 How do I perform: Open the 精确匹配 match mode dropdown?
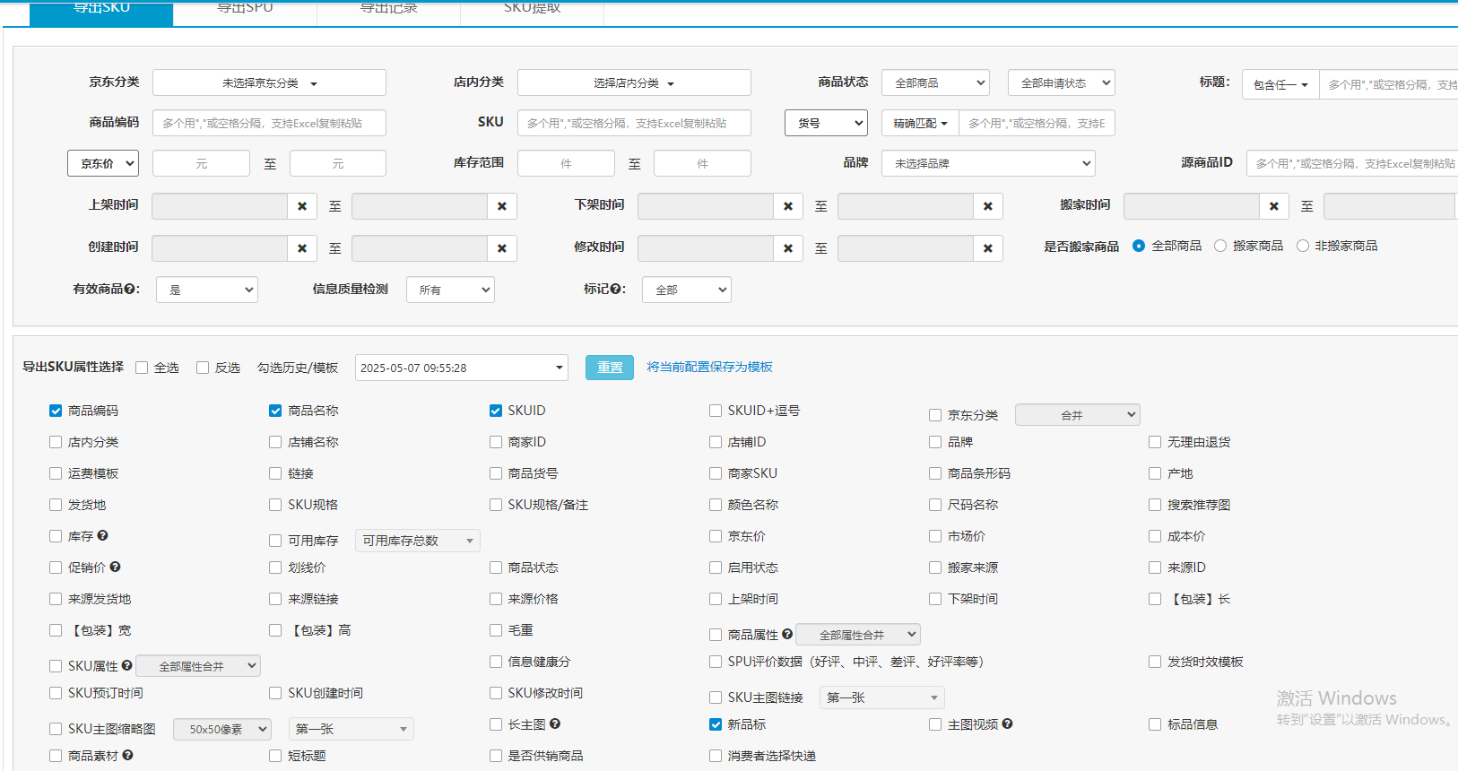tap(920, 123)
